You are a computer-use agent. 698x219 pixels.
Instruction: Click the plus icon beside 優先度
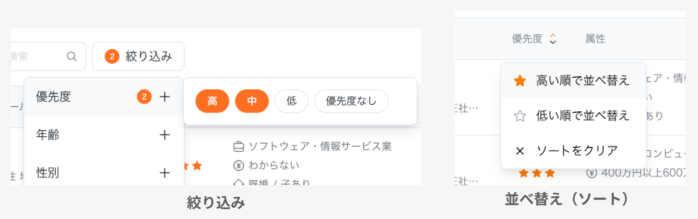[x=165, y=97]
